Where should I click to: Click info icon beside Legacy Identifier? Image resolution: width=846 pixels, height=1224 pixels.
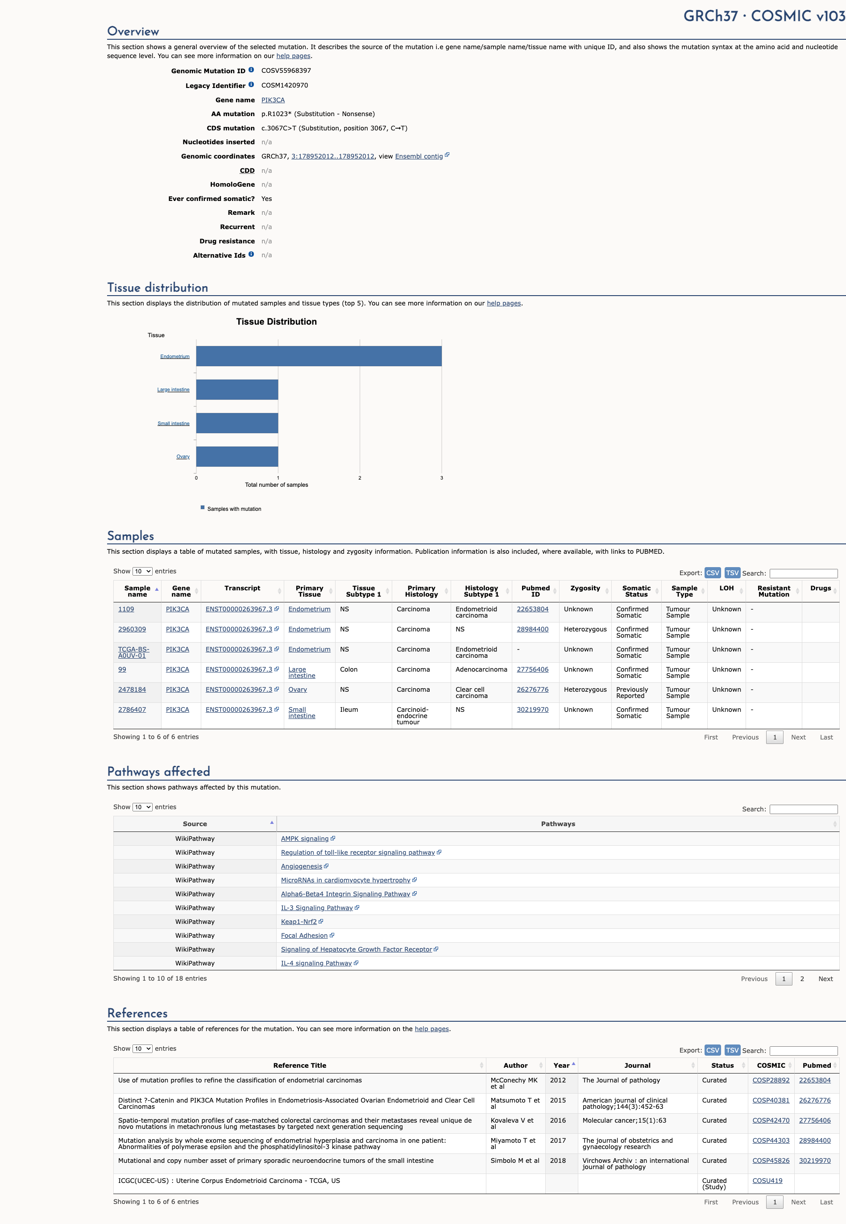251,84
